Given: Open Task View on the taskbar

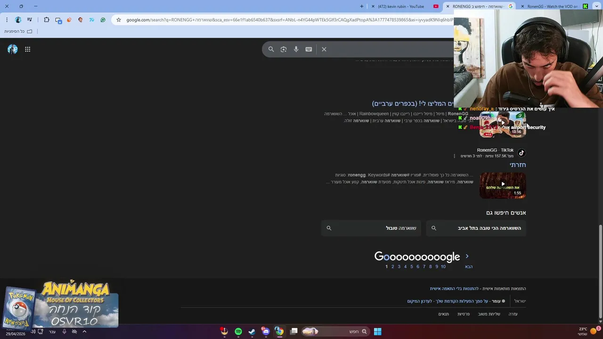Looking at the screenshot, I should (294, 331).
